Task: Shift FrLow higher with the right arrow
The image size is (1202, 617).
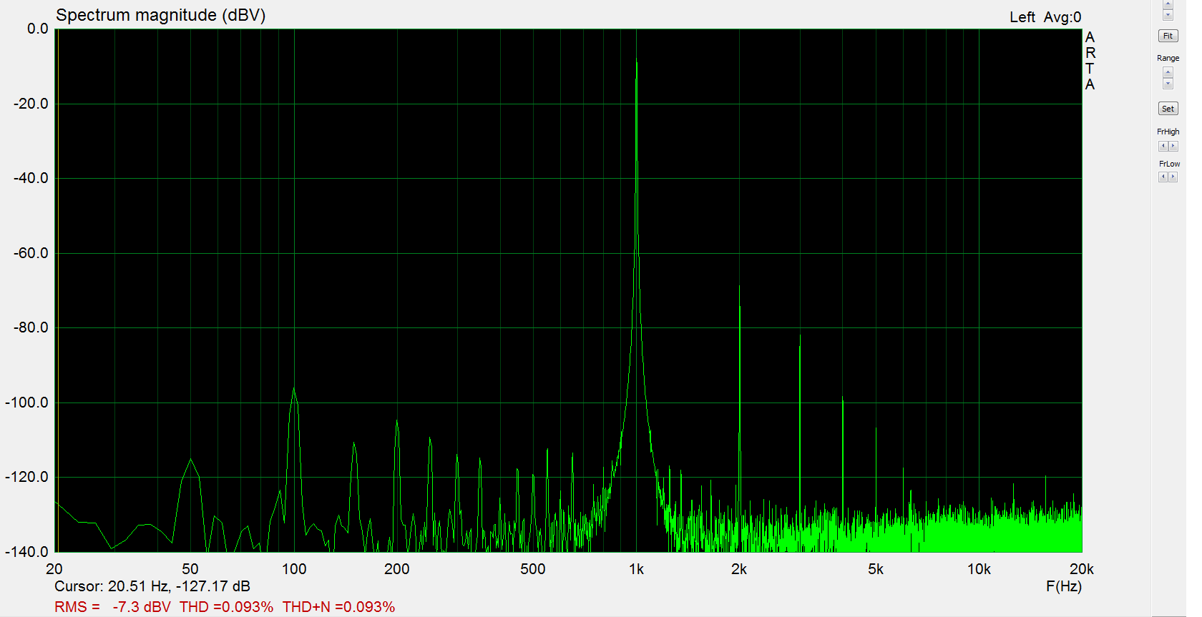Action: point(1173,177)
